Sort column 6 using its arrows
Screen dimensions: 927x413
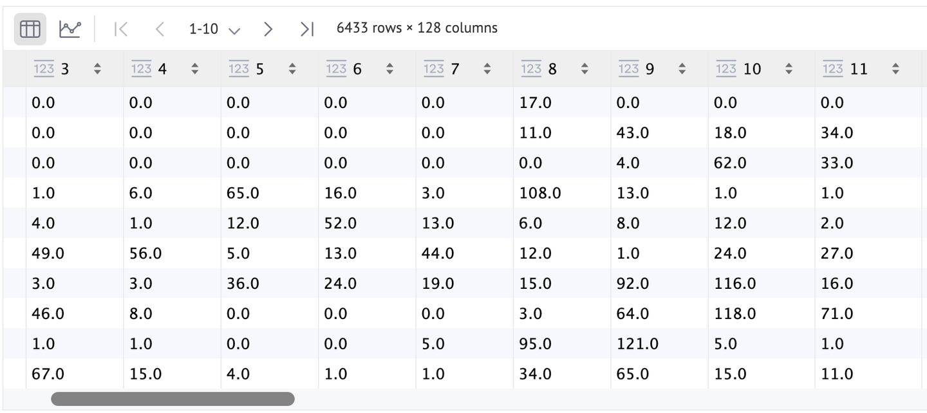coord(389,69)
